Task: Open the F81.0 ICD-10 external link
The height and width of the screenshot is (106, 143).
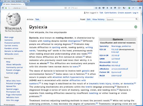Action: (115, 50)
